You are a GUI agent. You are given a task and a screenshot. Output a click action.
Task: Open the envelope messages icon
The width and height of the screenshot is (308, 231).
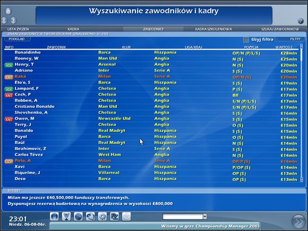pos(126,217)
